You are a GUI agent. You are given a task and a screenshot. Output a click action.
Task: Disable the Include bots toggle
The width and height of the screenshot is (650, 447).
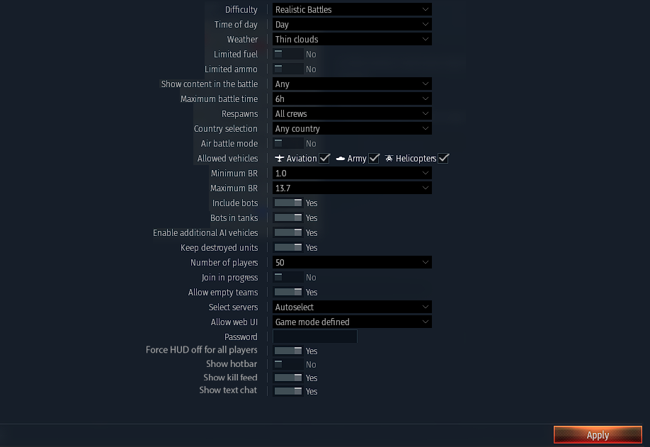288,203
